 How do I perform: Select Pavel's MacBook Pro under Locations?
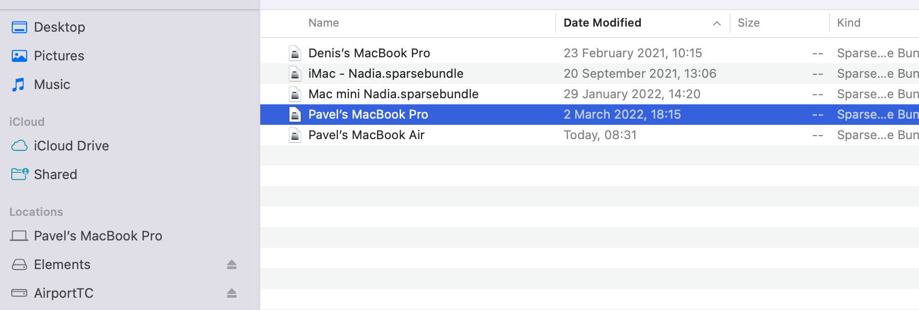[97, 236]
